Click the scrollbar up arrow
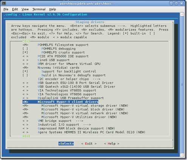Viewport: 187px width, 160px height. coord(182,14)
